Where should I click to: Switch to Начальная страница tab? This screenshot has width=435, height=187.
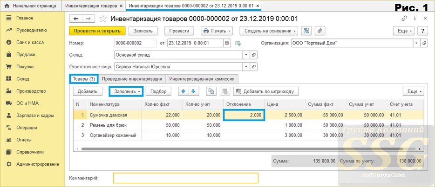coord(31,6)
